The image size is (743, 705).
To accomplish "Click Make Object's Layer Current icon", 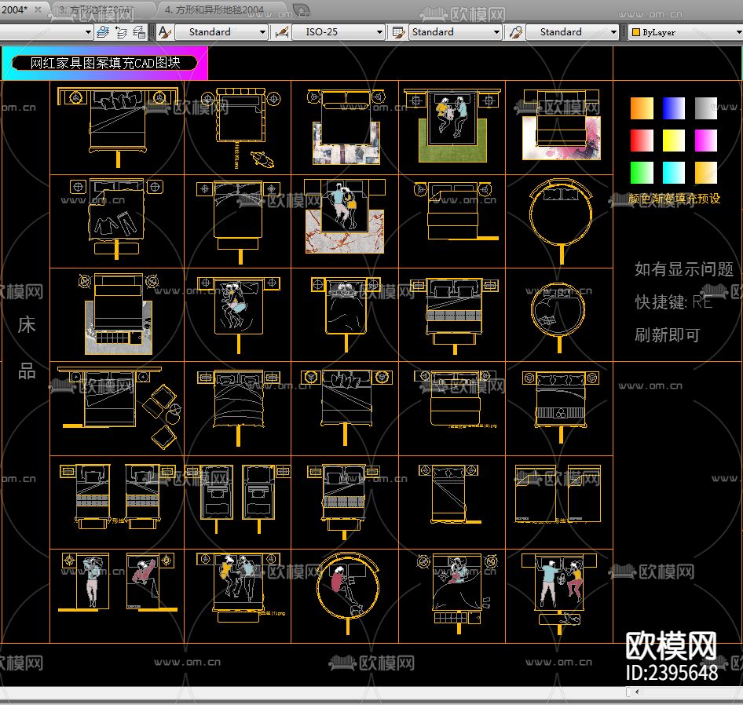I will coord(103,32).
